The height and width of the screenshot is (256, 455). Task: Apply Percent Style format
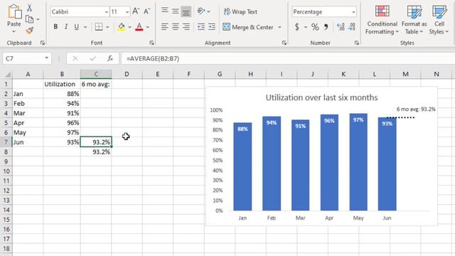click(x=315, y=27)
